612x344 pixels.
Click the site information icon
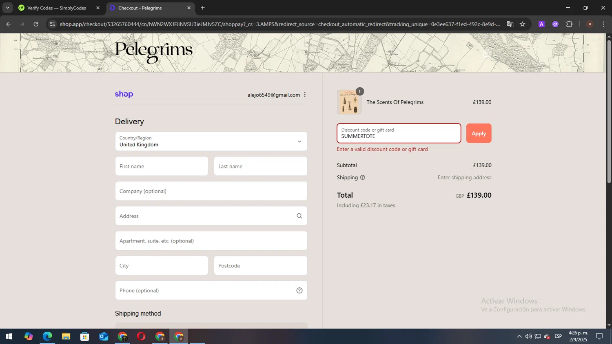coord(52,24)
